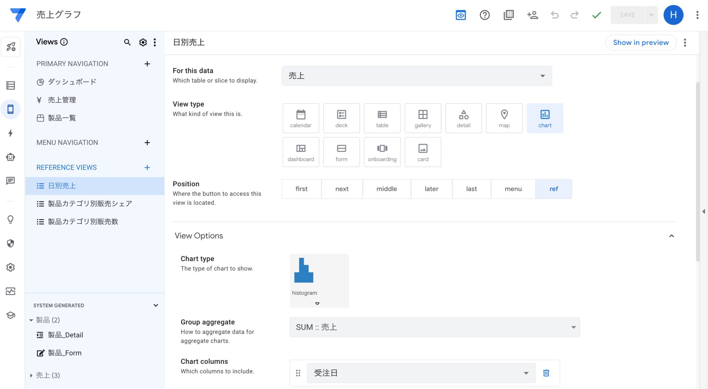Open the Group aggregate dropdown
This screenshot has height=389, width=708.
point(435,327)
